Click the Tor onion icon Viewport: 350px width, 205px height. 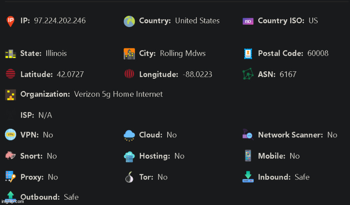click(129, 177)
